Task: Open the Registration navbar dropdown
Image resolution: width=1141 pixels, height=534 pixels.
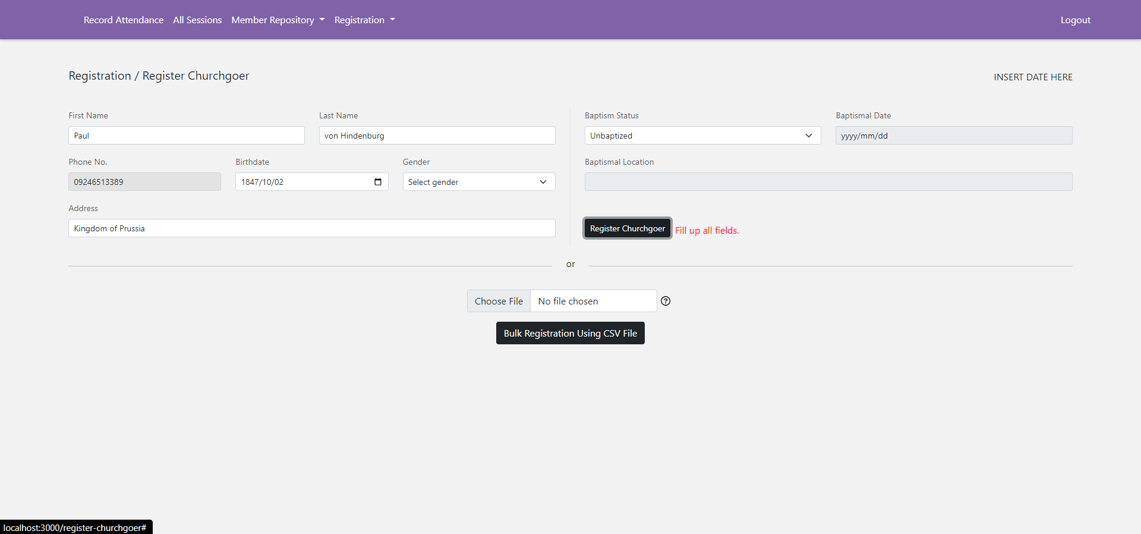Action: (364, 20)
